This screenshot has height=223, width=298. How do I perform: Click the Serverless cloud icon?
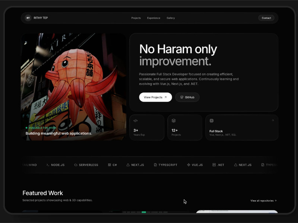click(76, 165)
